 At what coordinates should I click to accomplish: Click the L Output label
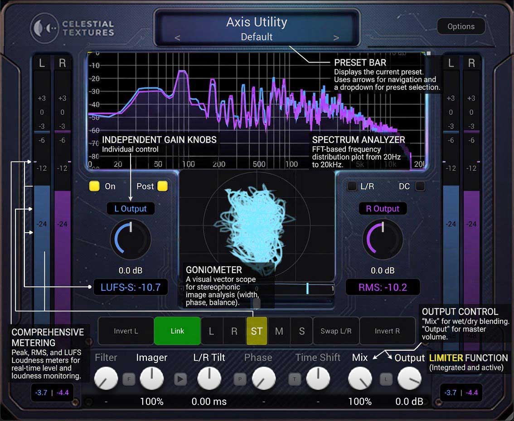131,209
